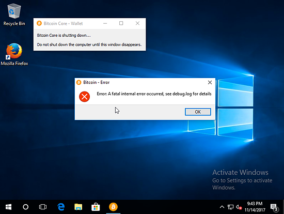Screen dimensions: 284x214
Task: Close the Bitcoin - Error dialog
Action: (210, 83)
